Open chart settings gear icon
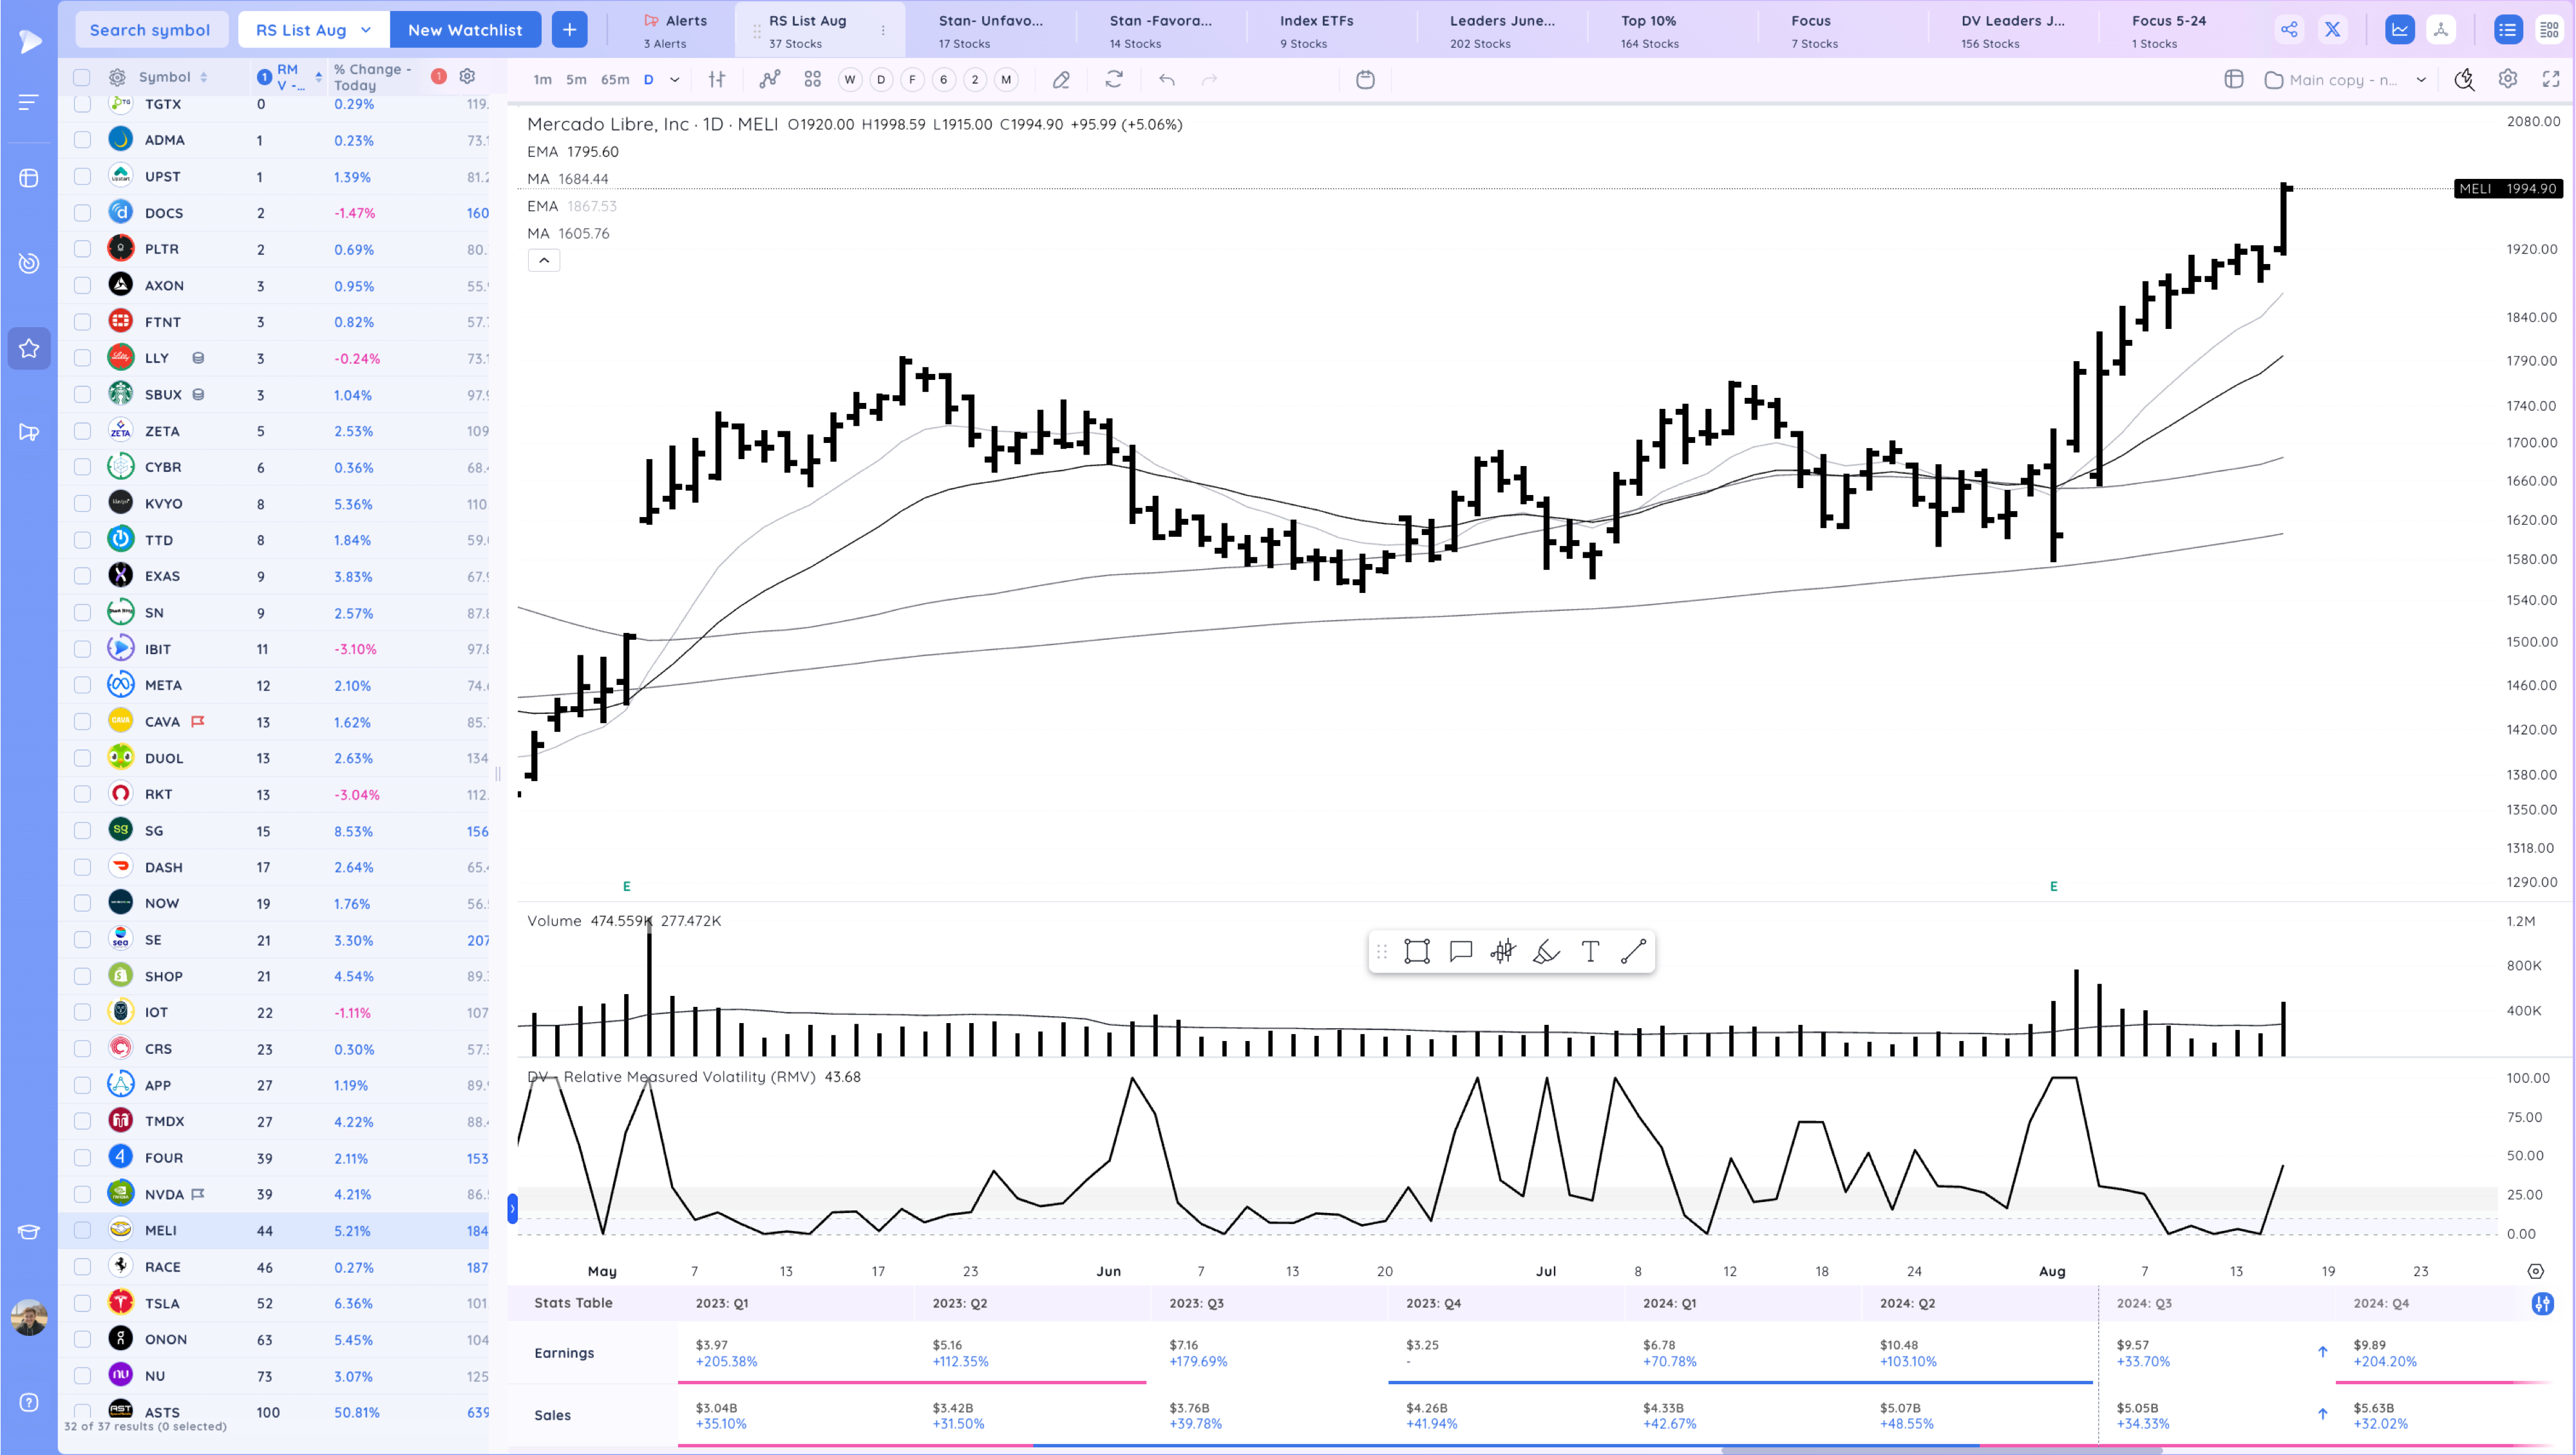The height and width of the screenshot is (1455, 2576). click(2507, 79)
